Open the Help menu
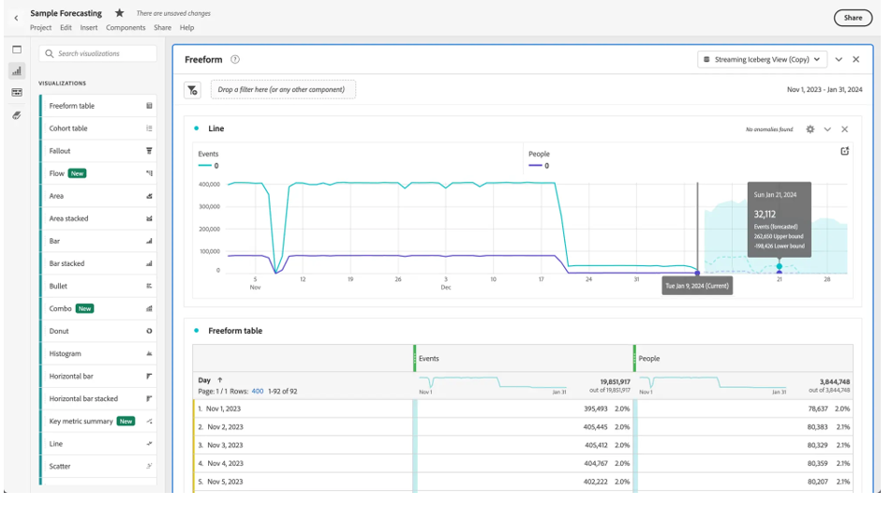Viewport: 892px width, 506px height. 186,27
